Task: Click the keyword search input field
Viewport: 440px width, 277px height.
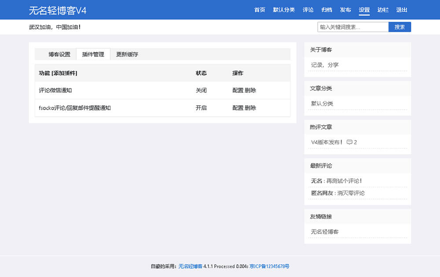Action: (352, 27)
